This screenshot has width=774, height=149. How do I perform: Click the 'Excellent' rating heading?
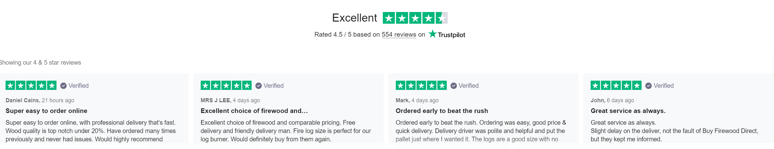(354, 18)
